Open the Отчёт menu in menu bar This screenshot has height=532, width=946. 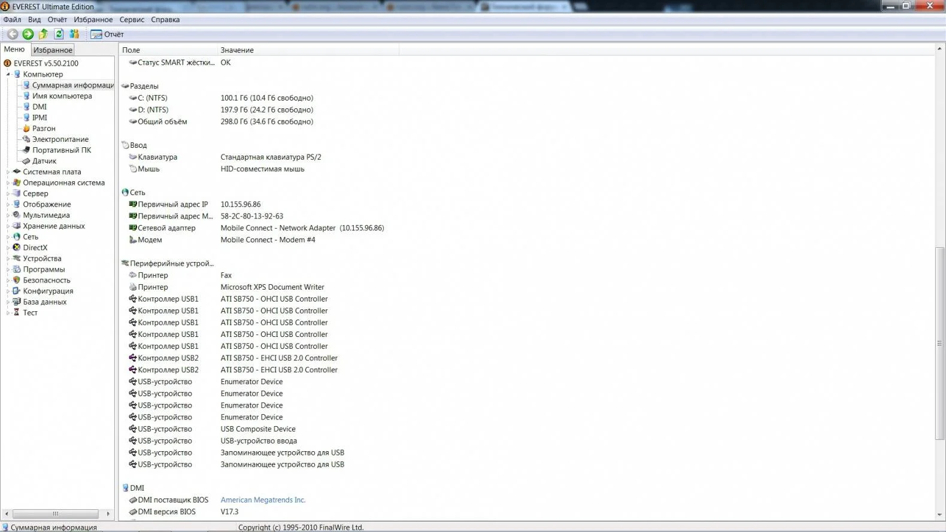(57, 20)
